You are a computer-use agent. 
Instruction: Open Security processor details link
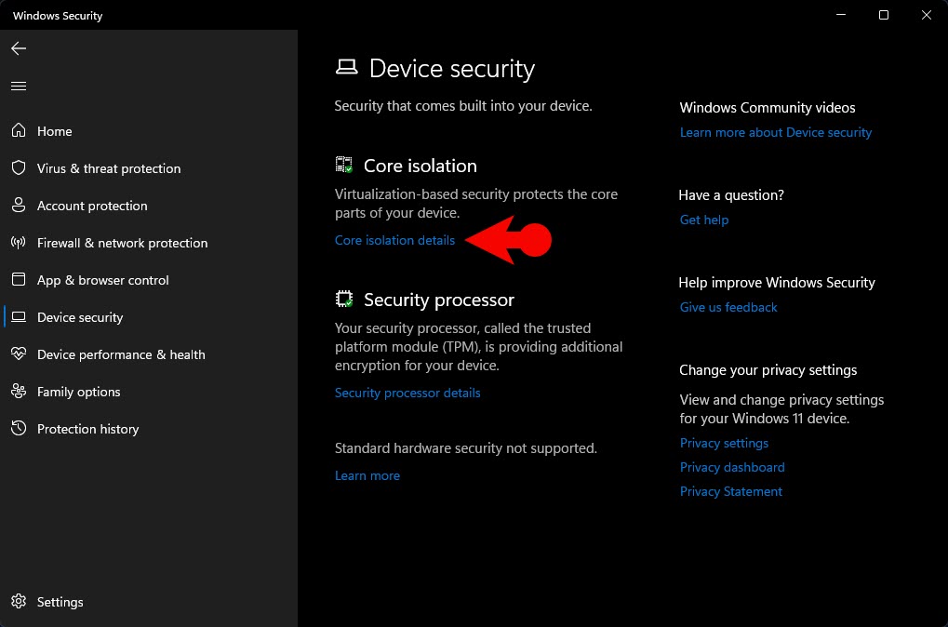tap(407, 393)
